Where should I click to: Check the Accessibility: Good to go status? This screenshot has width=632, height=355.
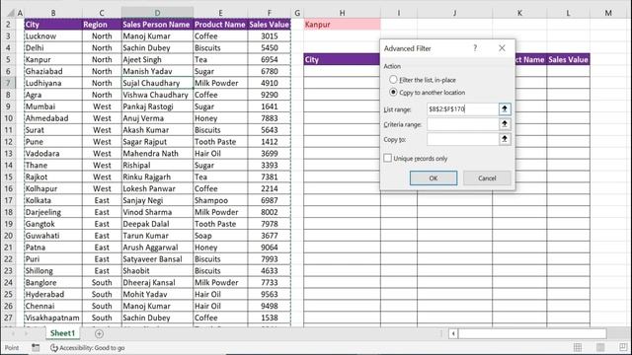point(88,348)
